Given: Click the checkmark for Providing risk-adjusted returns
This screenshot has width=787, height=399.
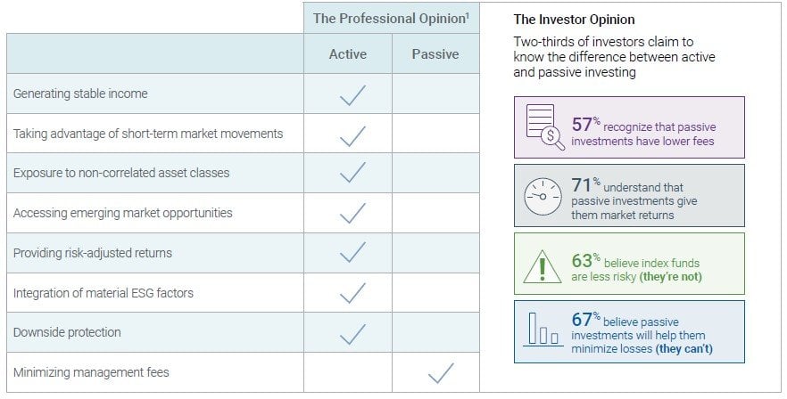Looking at the screenshot, I should click(x=352, y=253).
